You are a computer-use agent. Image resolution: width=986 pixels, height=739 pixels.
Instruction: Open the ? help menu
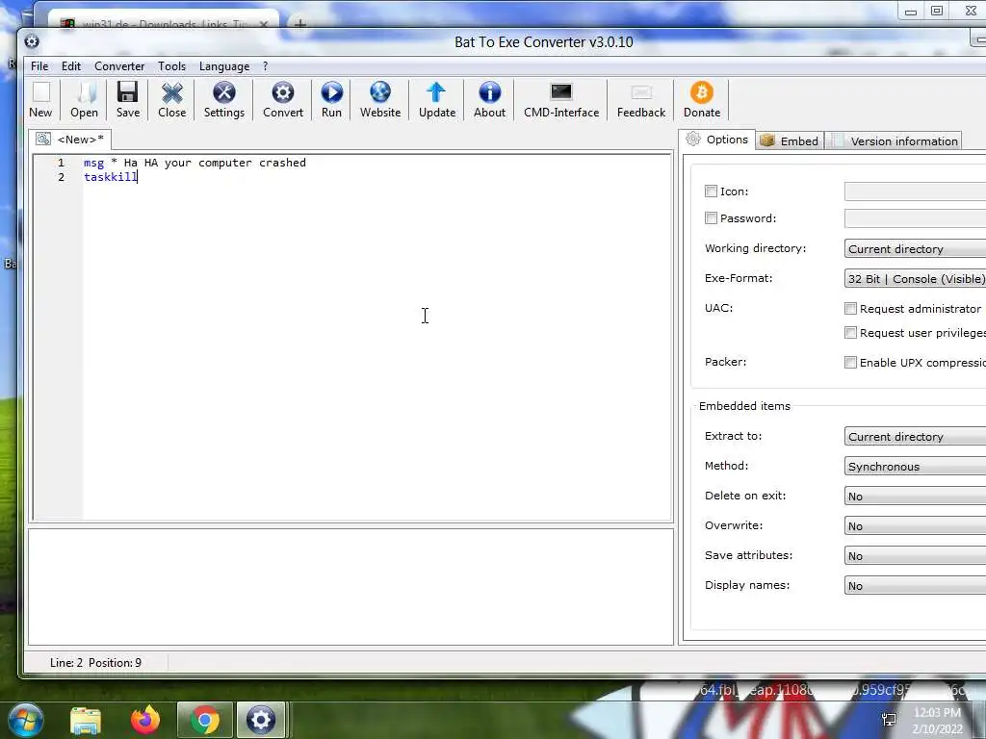[266, 66]
